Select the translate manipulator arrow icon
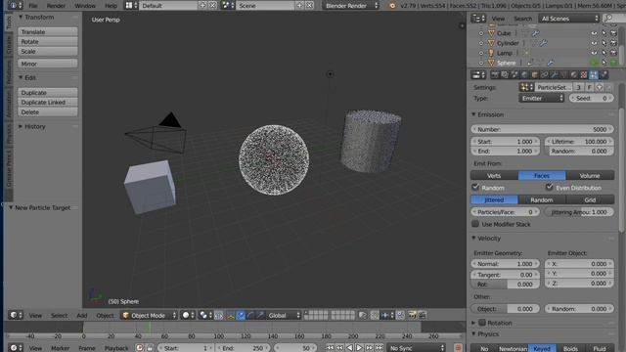The image size is (626, 352). coord(241,315)
